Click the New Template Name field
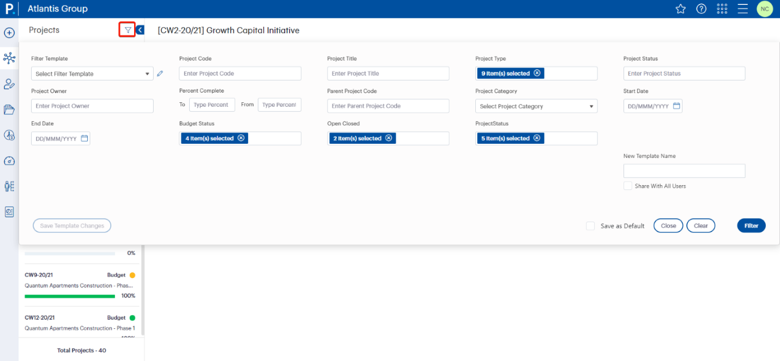Screen dimensions: 780x361 point(684,171)
